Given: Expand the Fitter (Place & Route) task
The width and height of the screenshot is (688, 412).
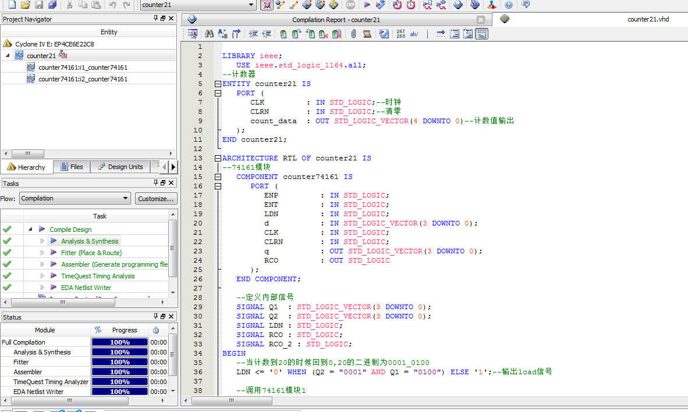Looking at the screenshot, I should 42,253.
